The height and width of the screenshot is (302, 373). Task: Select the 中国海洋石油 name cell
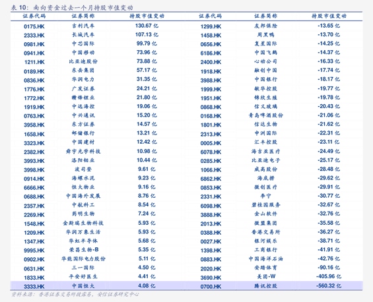[x=265, y=258]
